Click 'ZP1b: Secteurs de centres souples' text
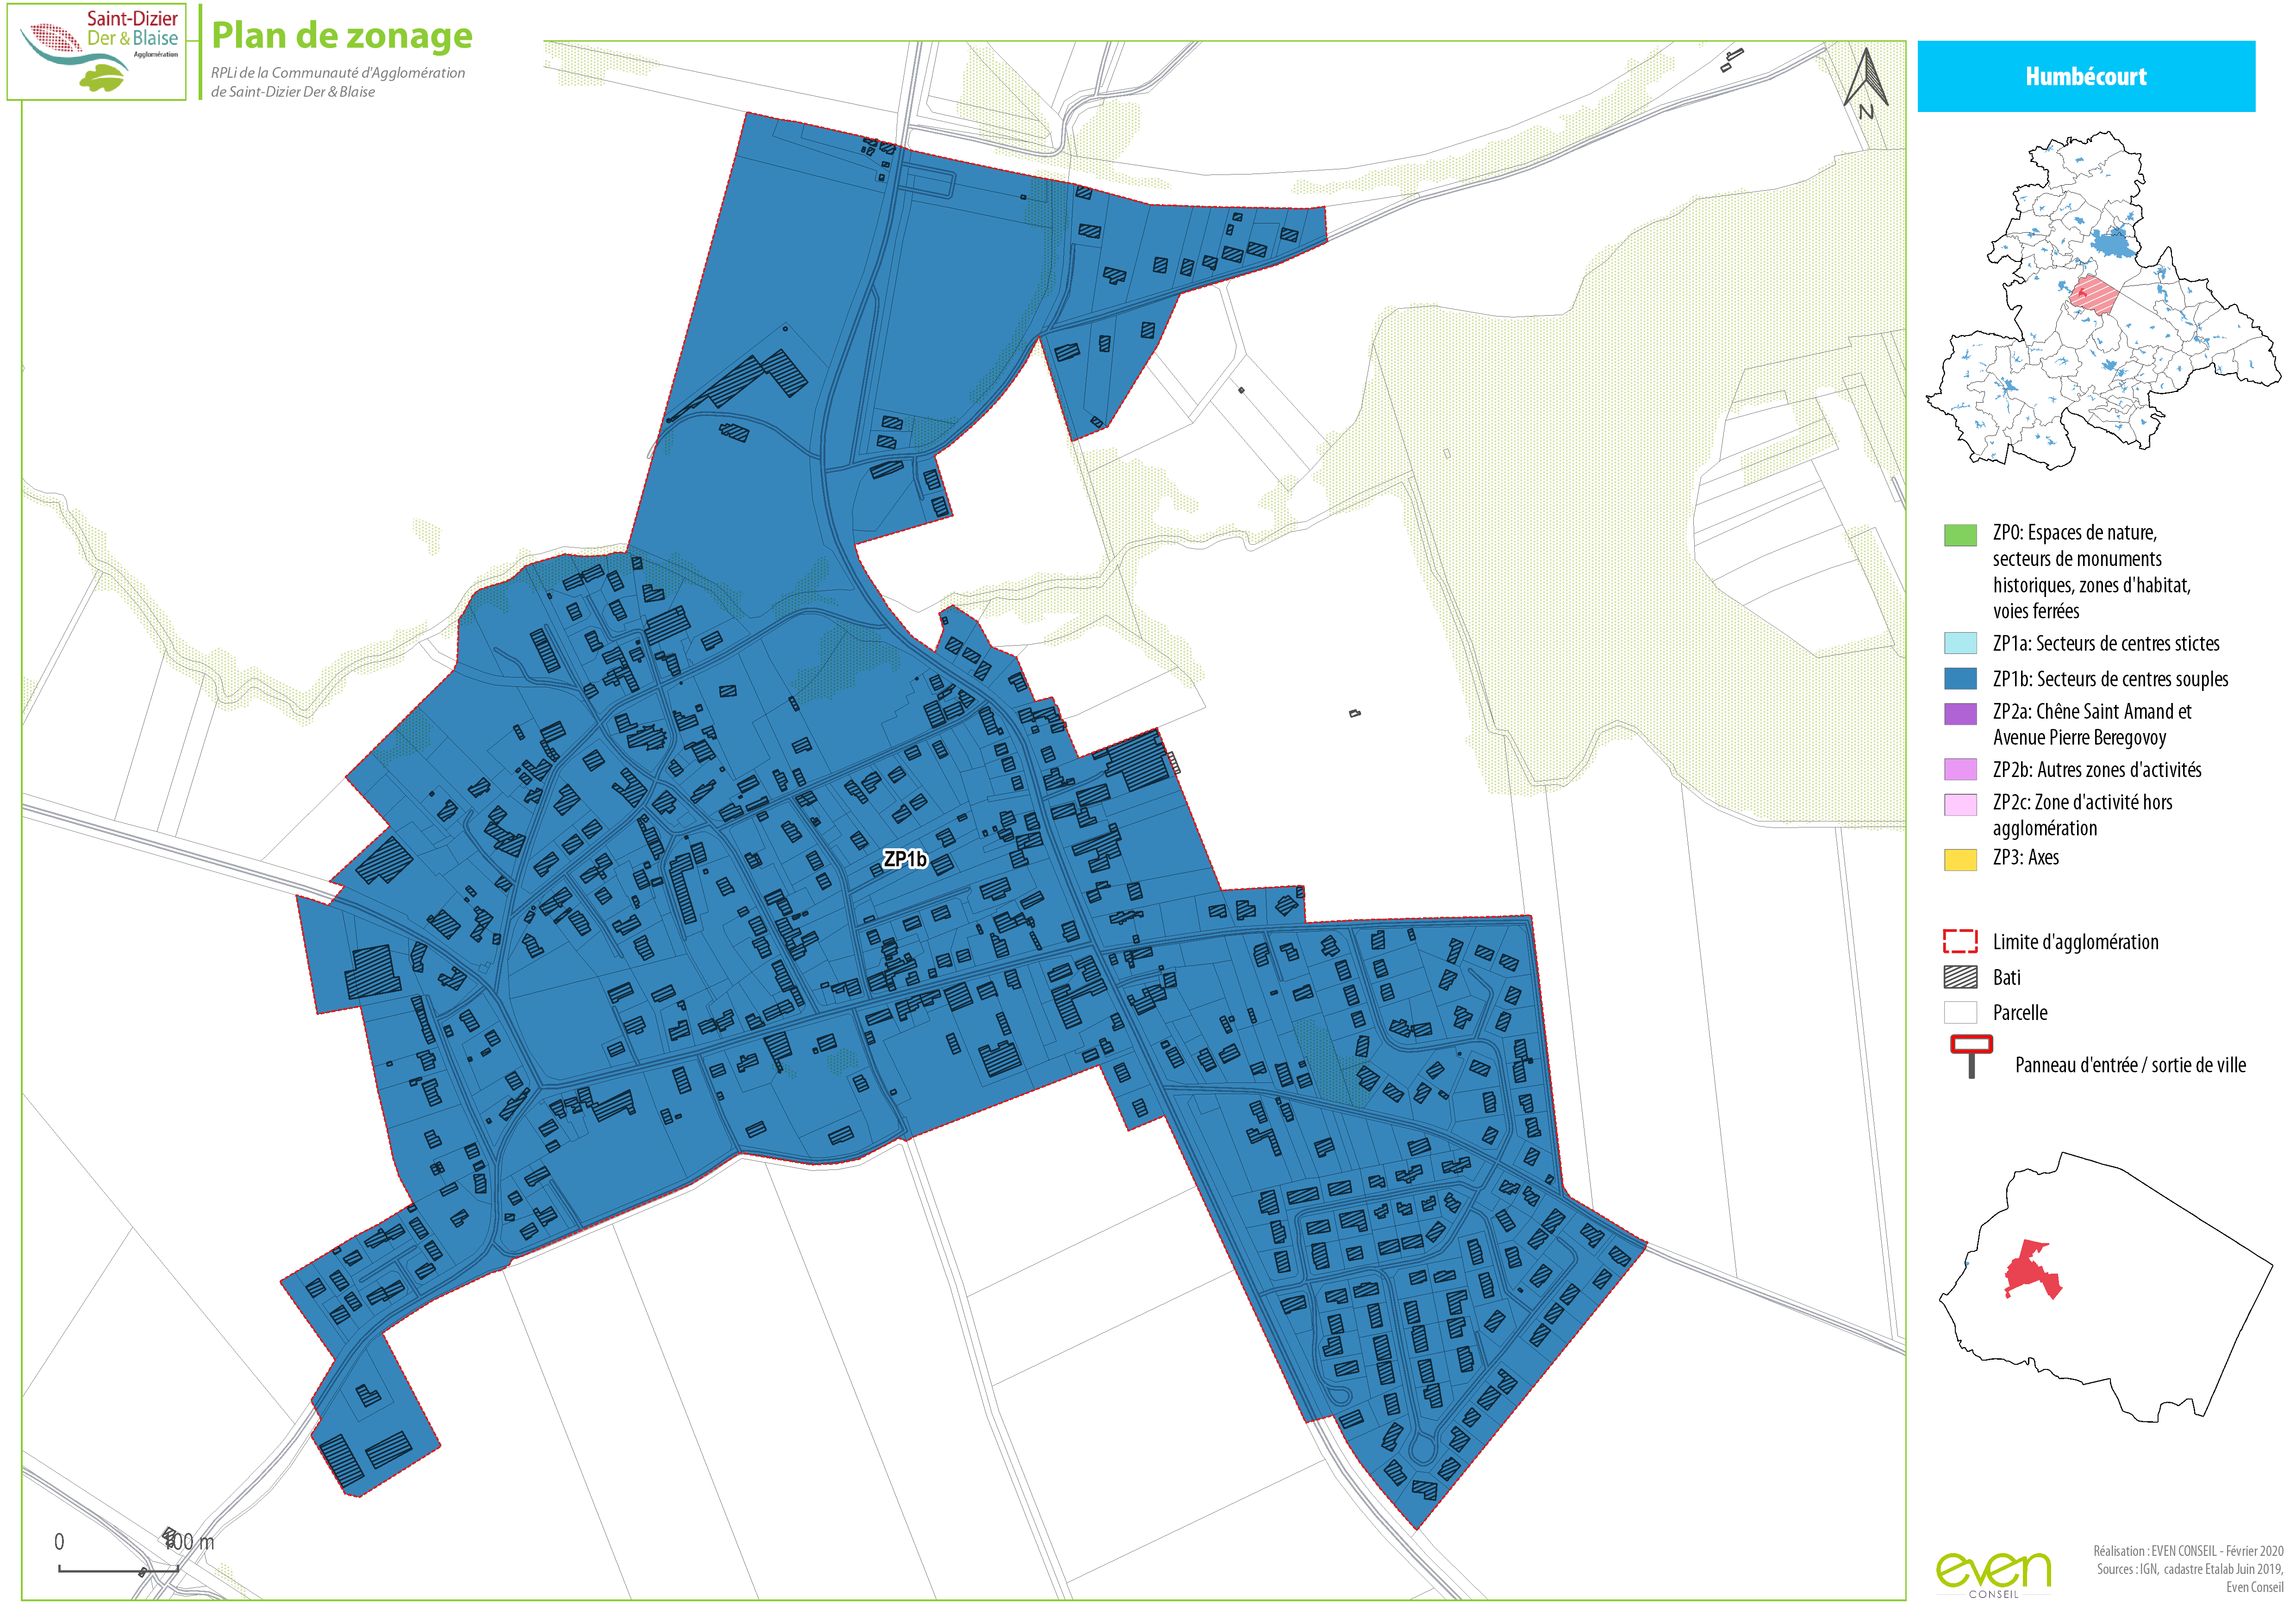 [x=2110, y=679]
